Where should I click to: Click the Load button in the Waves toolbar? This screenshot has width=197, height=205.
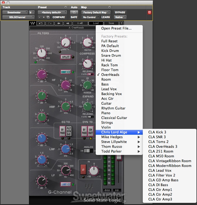tap(96, 23)
